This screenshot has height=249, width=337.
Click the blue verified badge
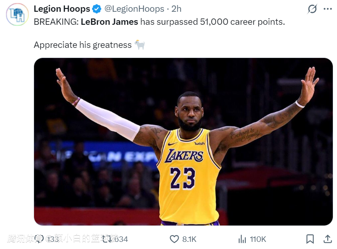click(x=97, y=9)
